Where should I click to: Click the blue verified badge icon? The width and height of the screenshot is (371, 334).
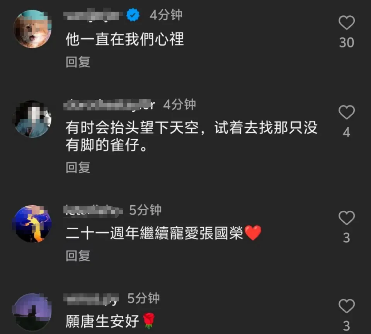coord(133,15)
